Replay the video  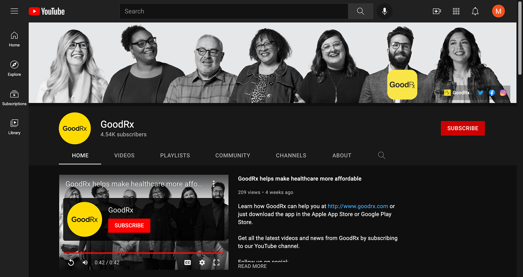pyautogui.click(x=71, y=262)
